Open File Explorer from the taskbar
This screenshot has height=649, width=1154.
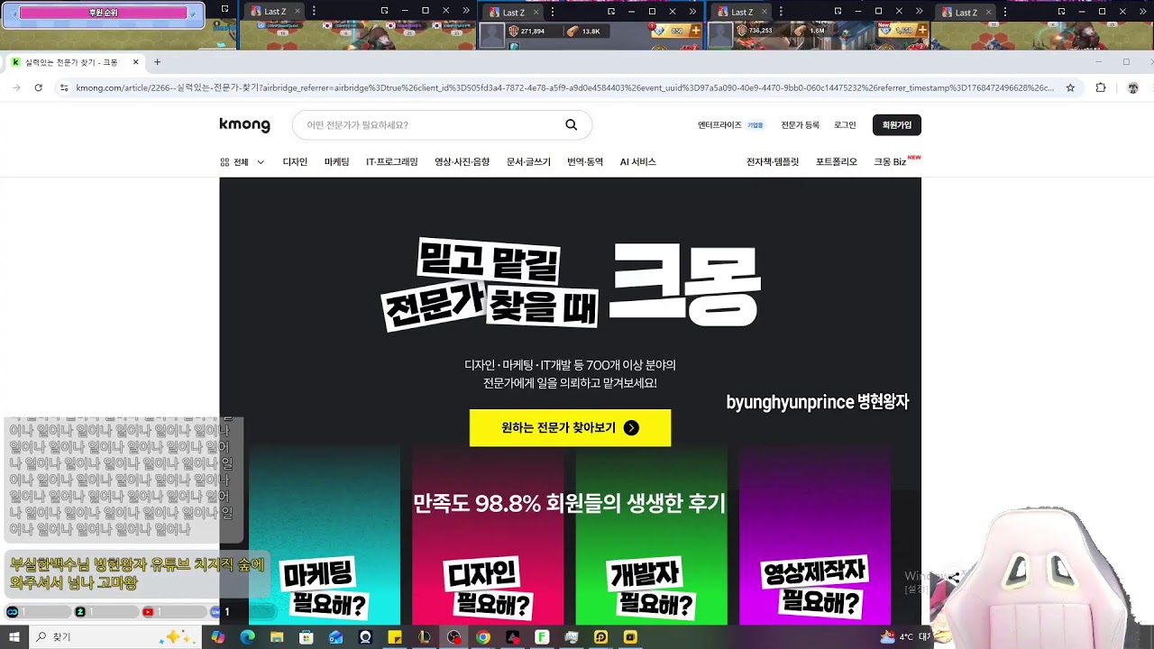click(277, 637)
